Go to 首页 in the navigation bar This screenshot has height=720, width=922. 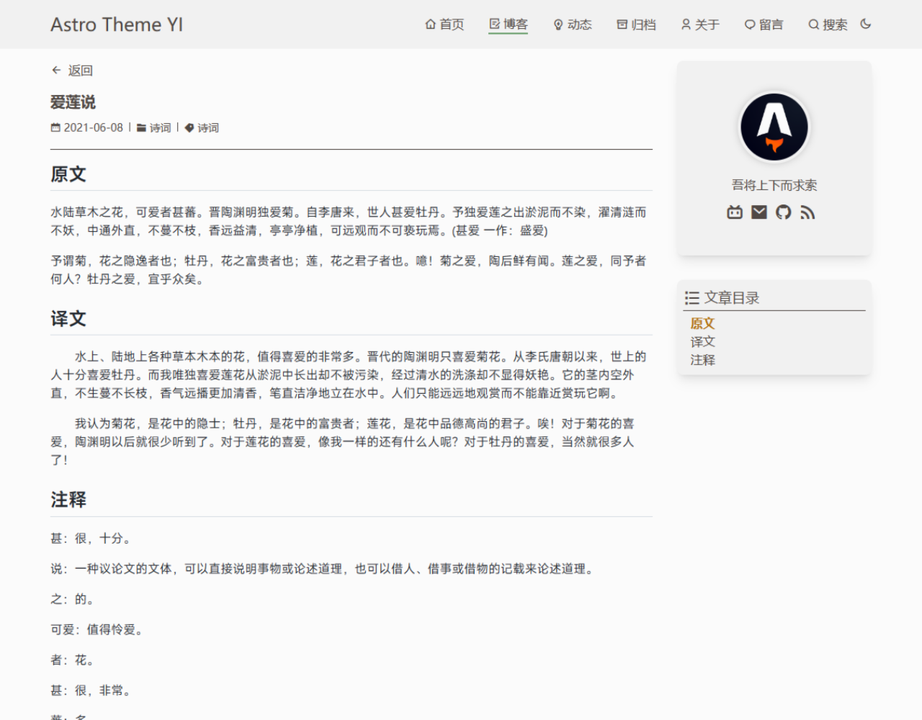point(444,24)
